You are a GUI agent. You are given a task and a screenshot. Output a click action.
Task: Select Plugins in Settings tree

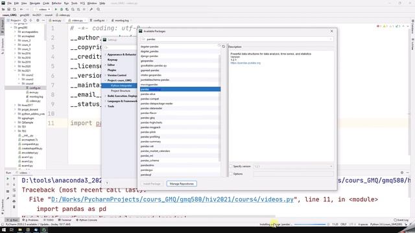click(x=112, y=70)
